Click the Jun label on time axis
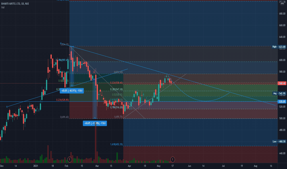The height and width of the screenshot is (169, 287). click(x=189, y=166)
